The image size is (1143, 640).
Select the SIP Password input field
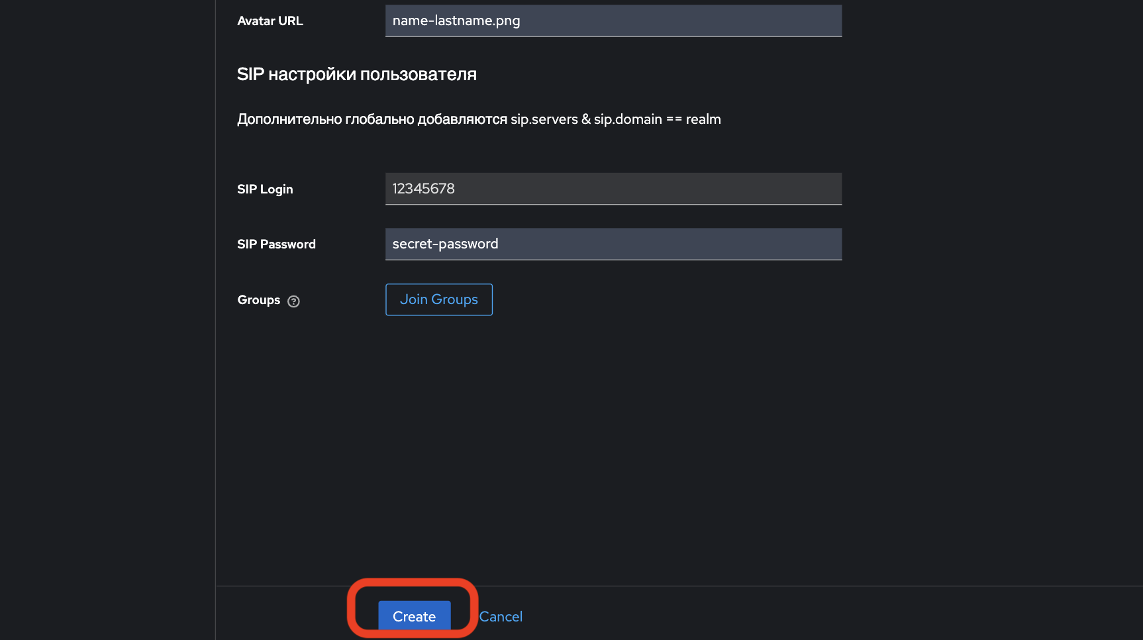click(613, 244)
